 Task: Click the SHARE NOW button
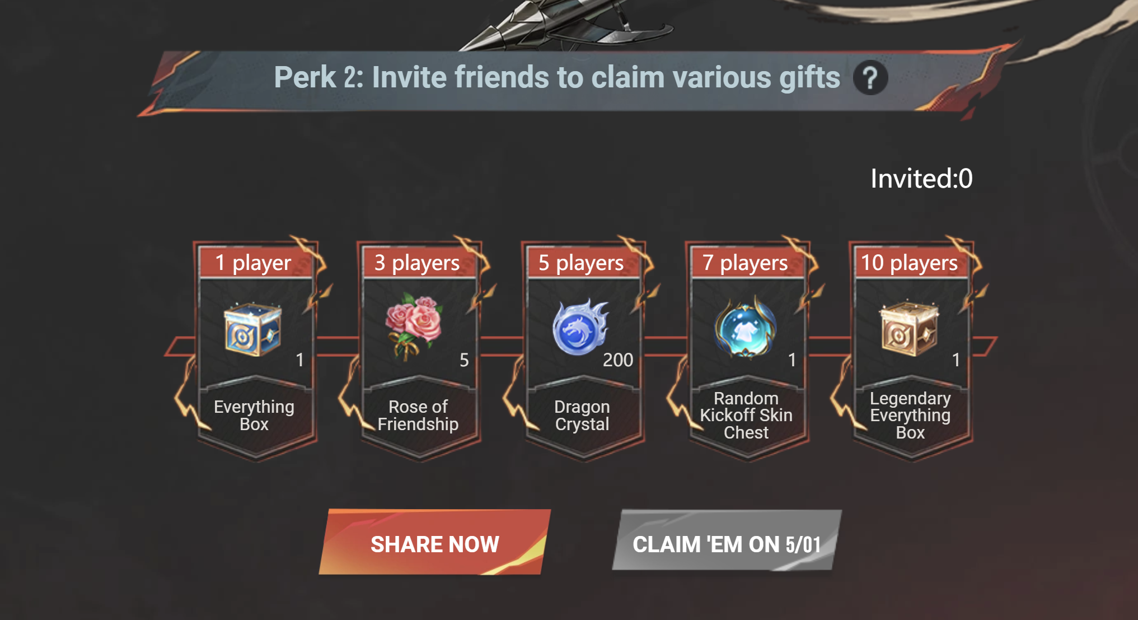434,542
